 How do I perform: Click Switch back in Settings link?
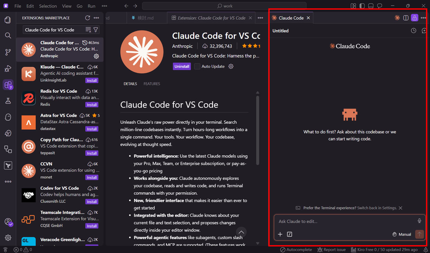[x=377, y=208]
